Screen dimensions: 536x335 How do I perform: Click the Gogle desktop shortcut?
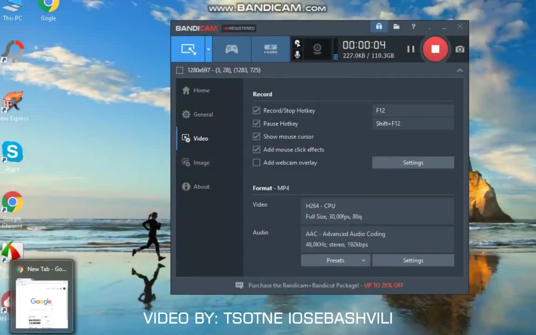tap(48, 11)
